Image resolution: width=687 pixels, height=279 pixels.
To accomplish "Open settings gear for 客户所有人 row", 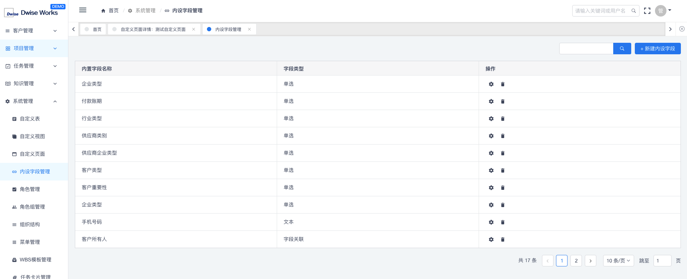I will point(491,239).
